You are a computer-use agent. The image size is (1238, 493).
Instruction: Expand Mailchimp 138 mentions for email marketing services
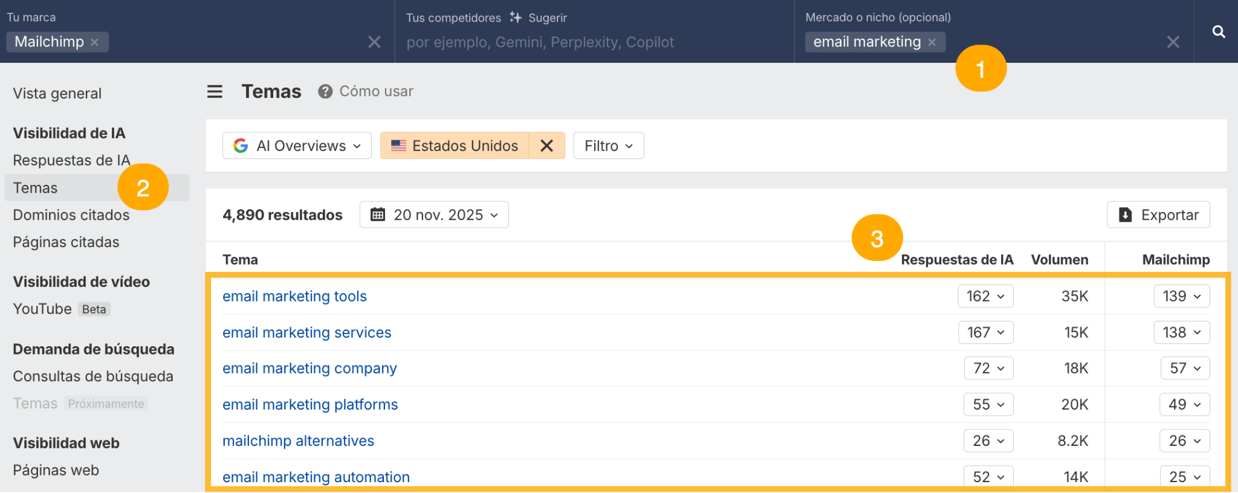coord(1181,332)
